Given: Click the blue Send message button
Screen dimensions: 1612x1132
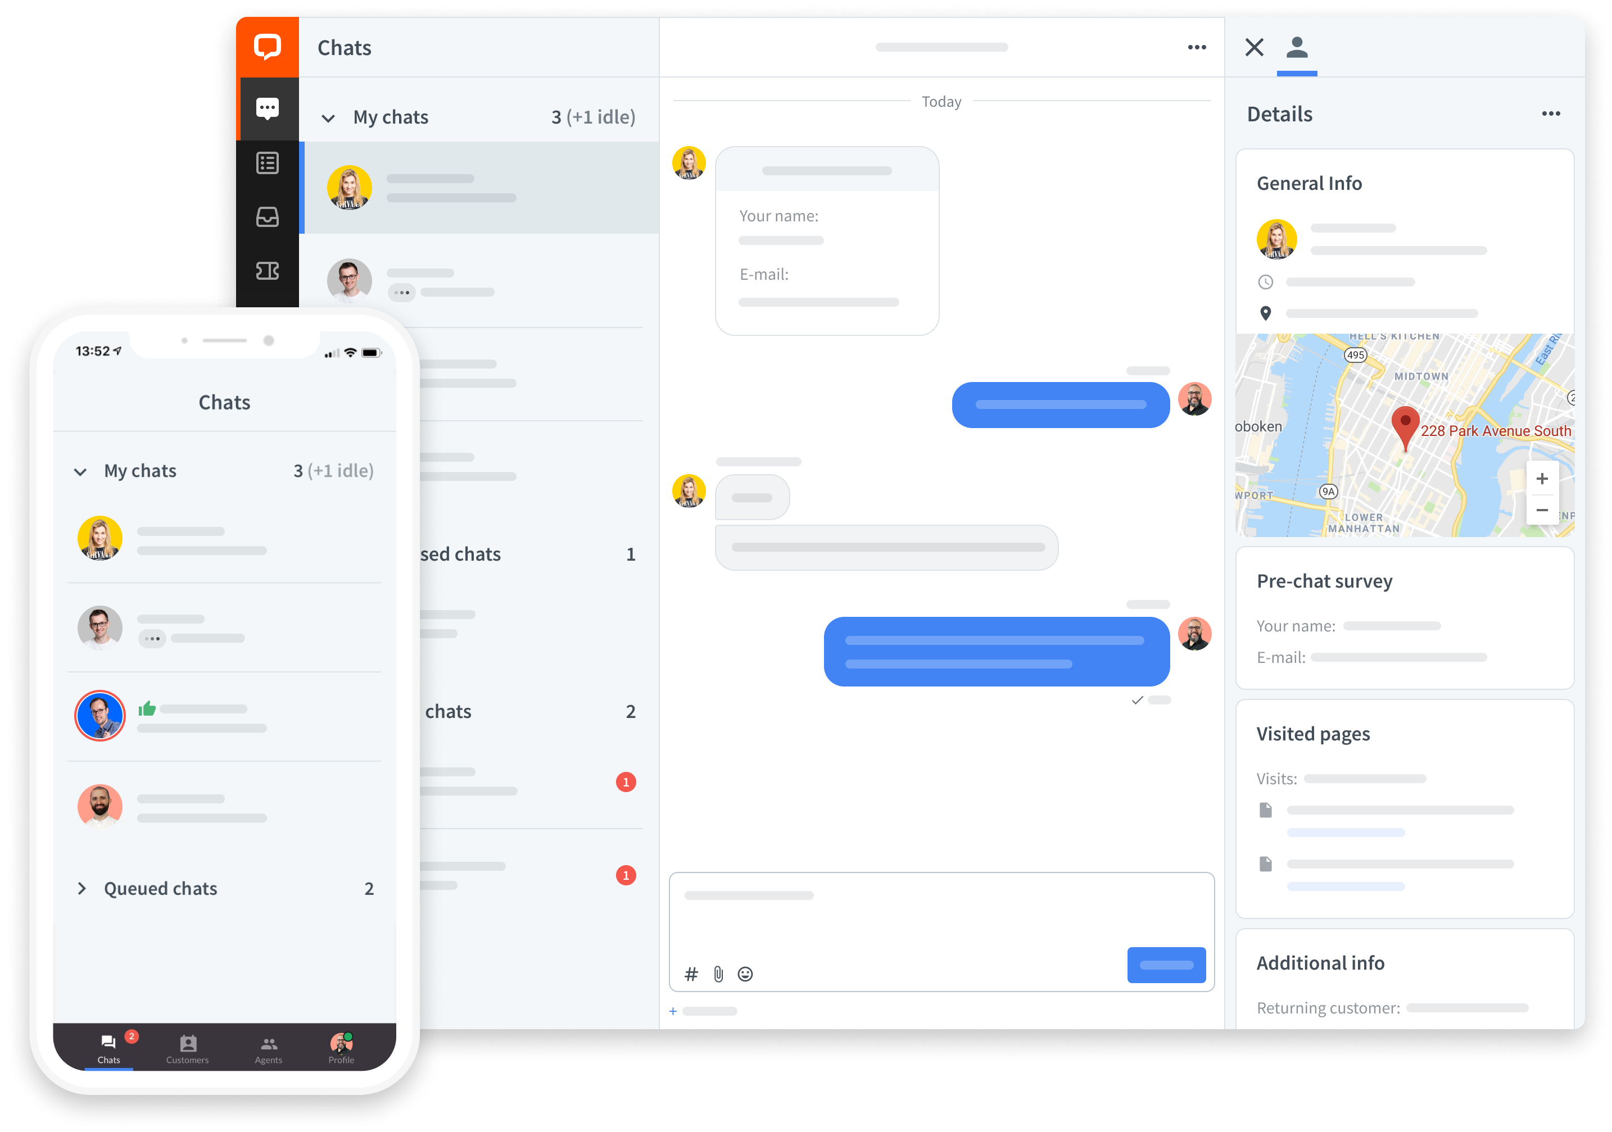Looking at the screenshot, I should tap(1167, 965).
